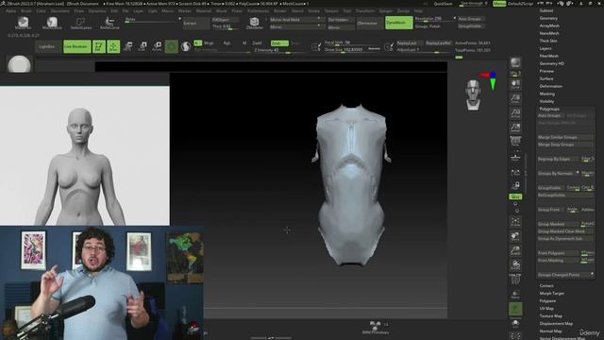The width and height of the screenshot is (604, 340).
Task: Toggle Floor grid icon
Action: (x=515, y=158)
